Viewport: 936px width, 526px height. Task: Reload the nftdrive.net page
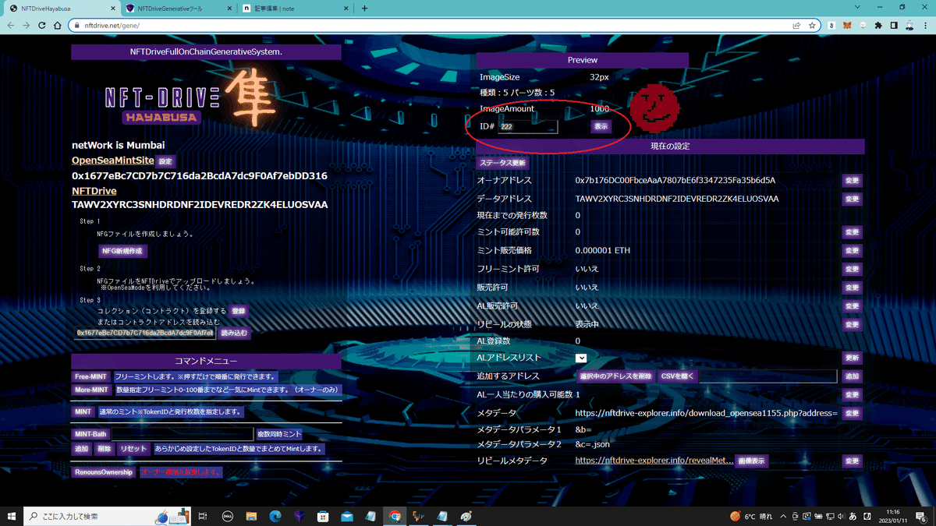[x=42, y=25]
